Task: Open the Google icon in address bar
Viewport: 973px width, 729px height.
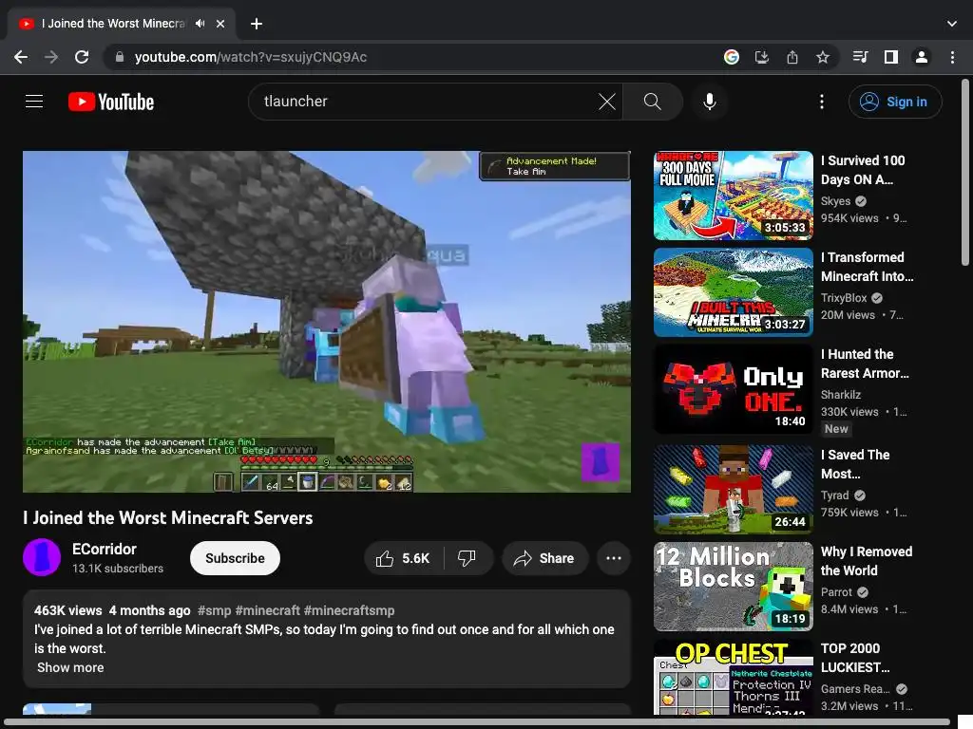Action: (732, 57)
